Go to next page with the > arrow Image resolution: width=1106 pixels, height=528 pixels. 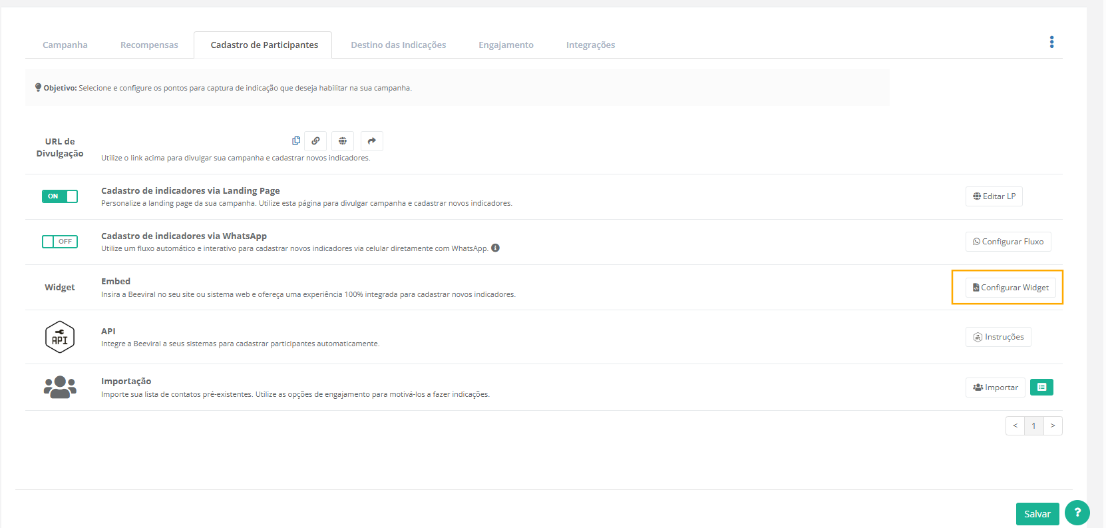pyautogui.click(x=1053, y=425)
